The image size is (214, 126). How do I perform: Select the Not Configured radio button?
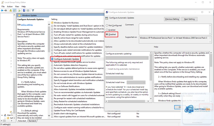[107, 25]
